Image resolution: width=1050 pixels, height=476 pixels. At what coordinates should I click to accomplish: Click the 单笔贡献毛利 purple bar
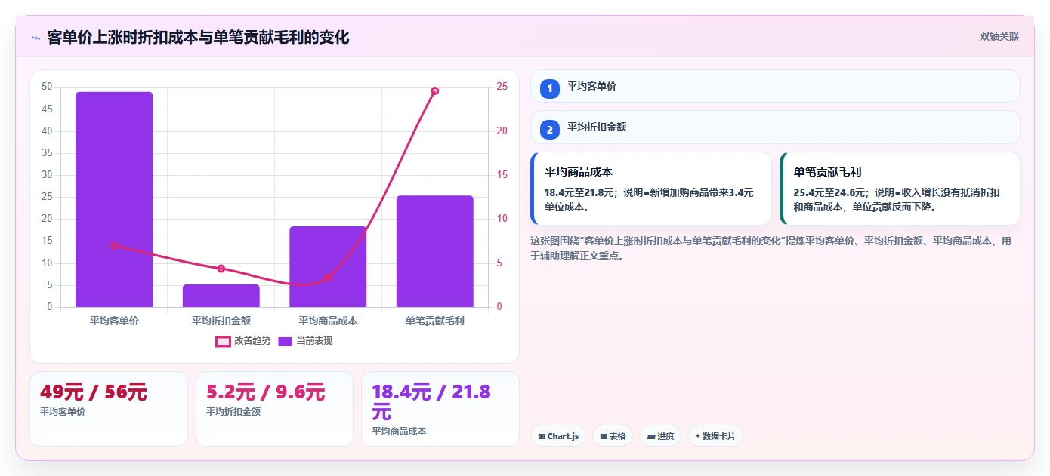(x=435, y=251)
